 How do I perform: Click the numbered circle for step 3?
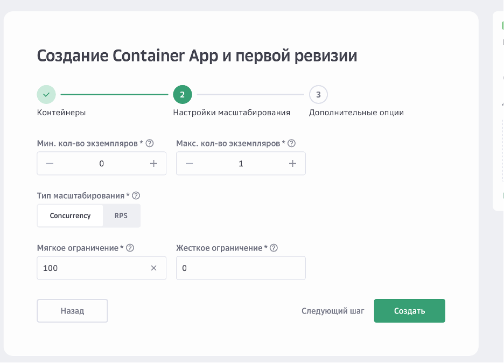(318, 94)
